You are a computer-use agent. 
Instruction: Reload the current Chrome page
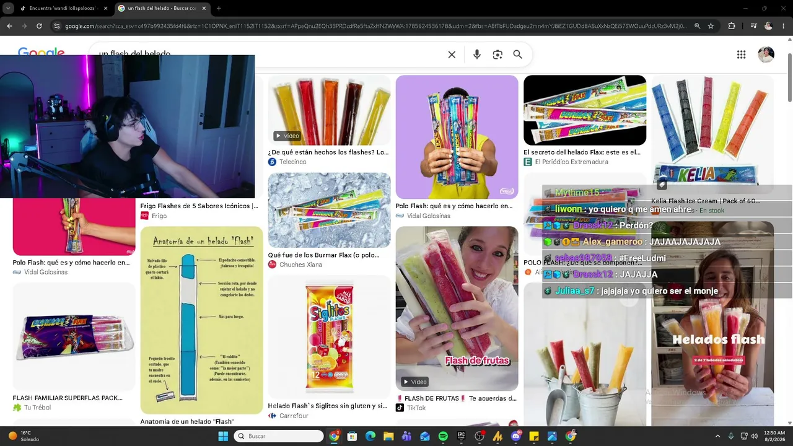[x=39, y=26]
